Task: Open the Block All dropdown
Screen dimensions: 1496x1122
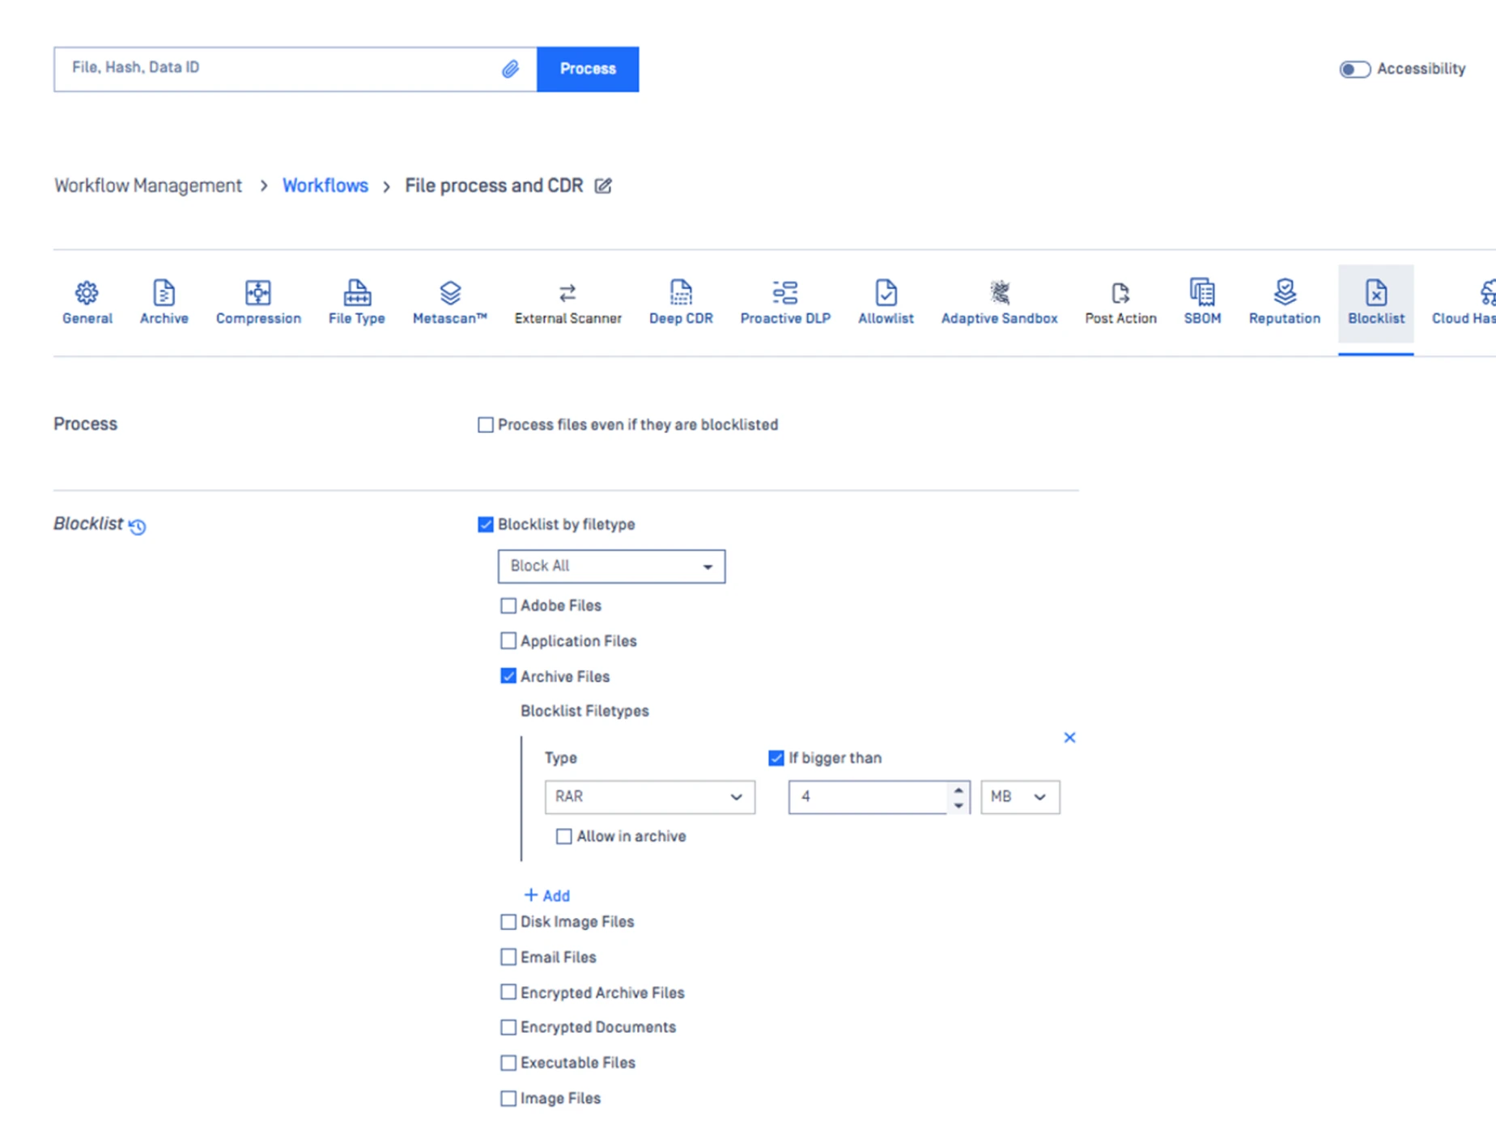Action: 611,567
